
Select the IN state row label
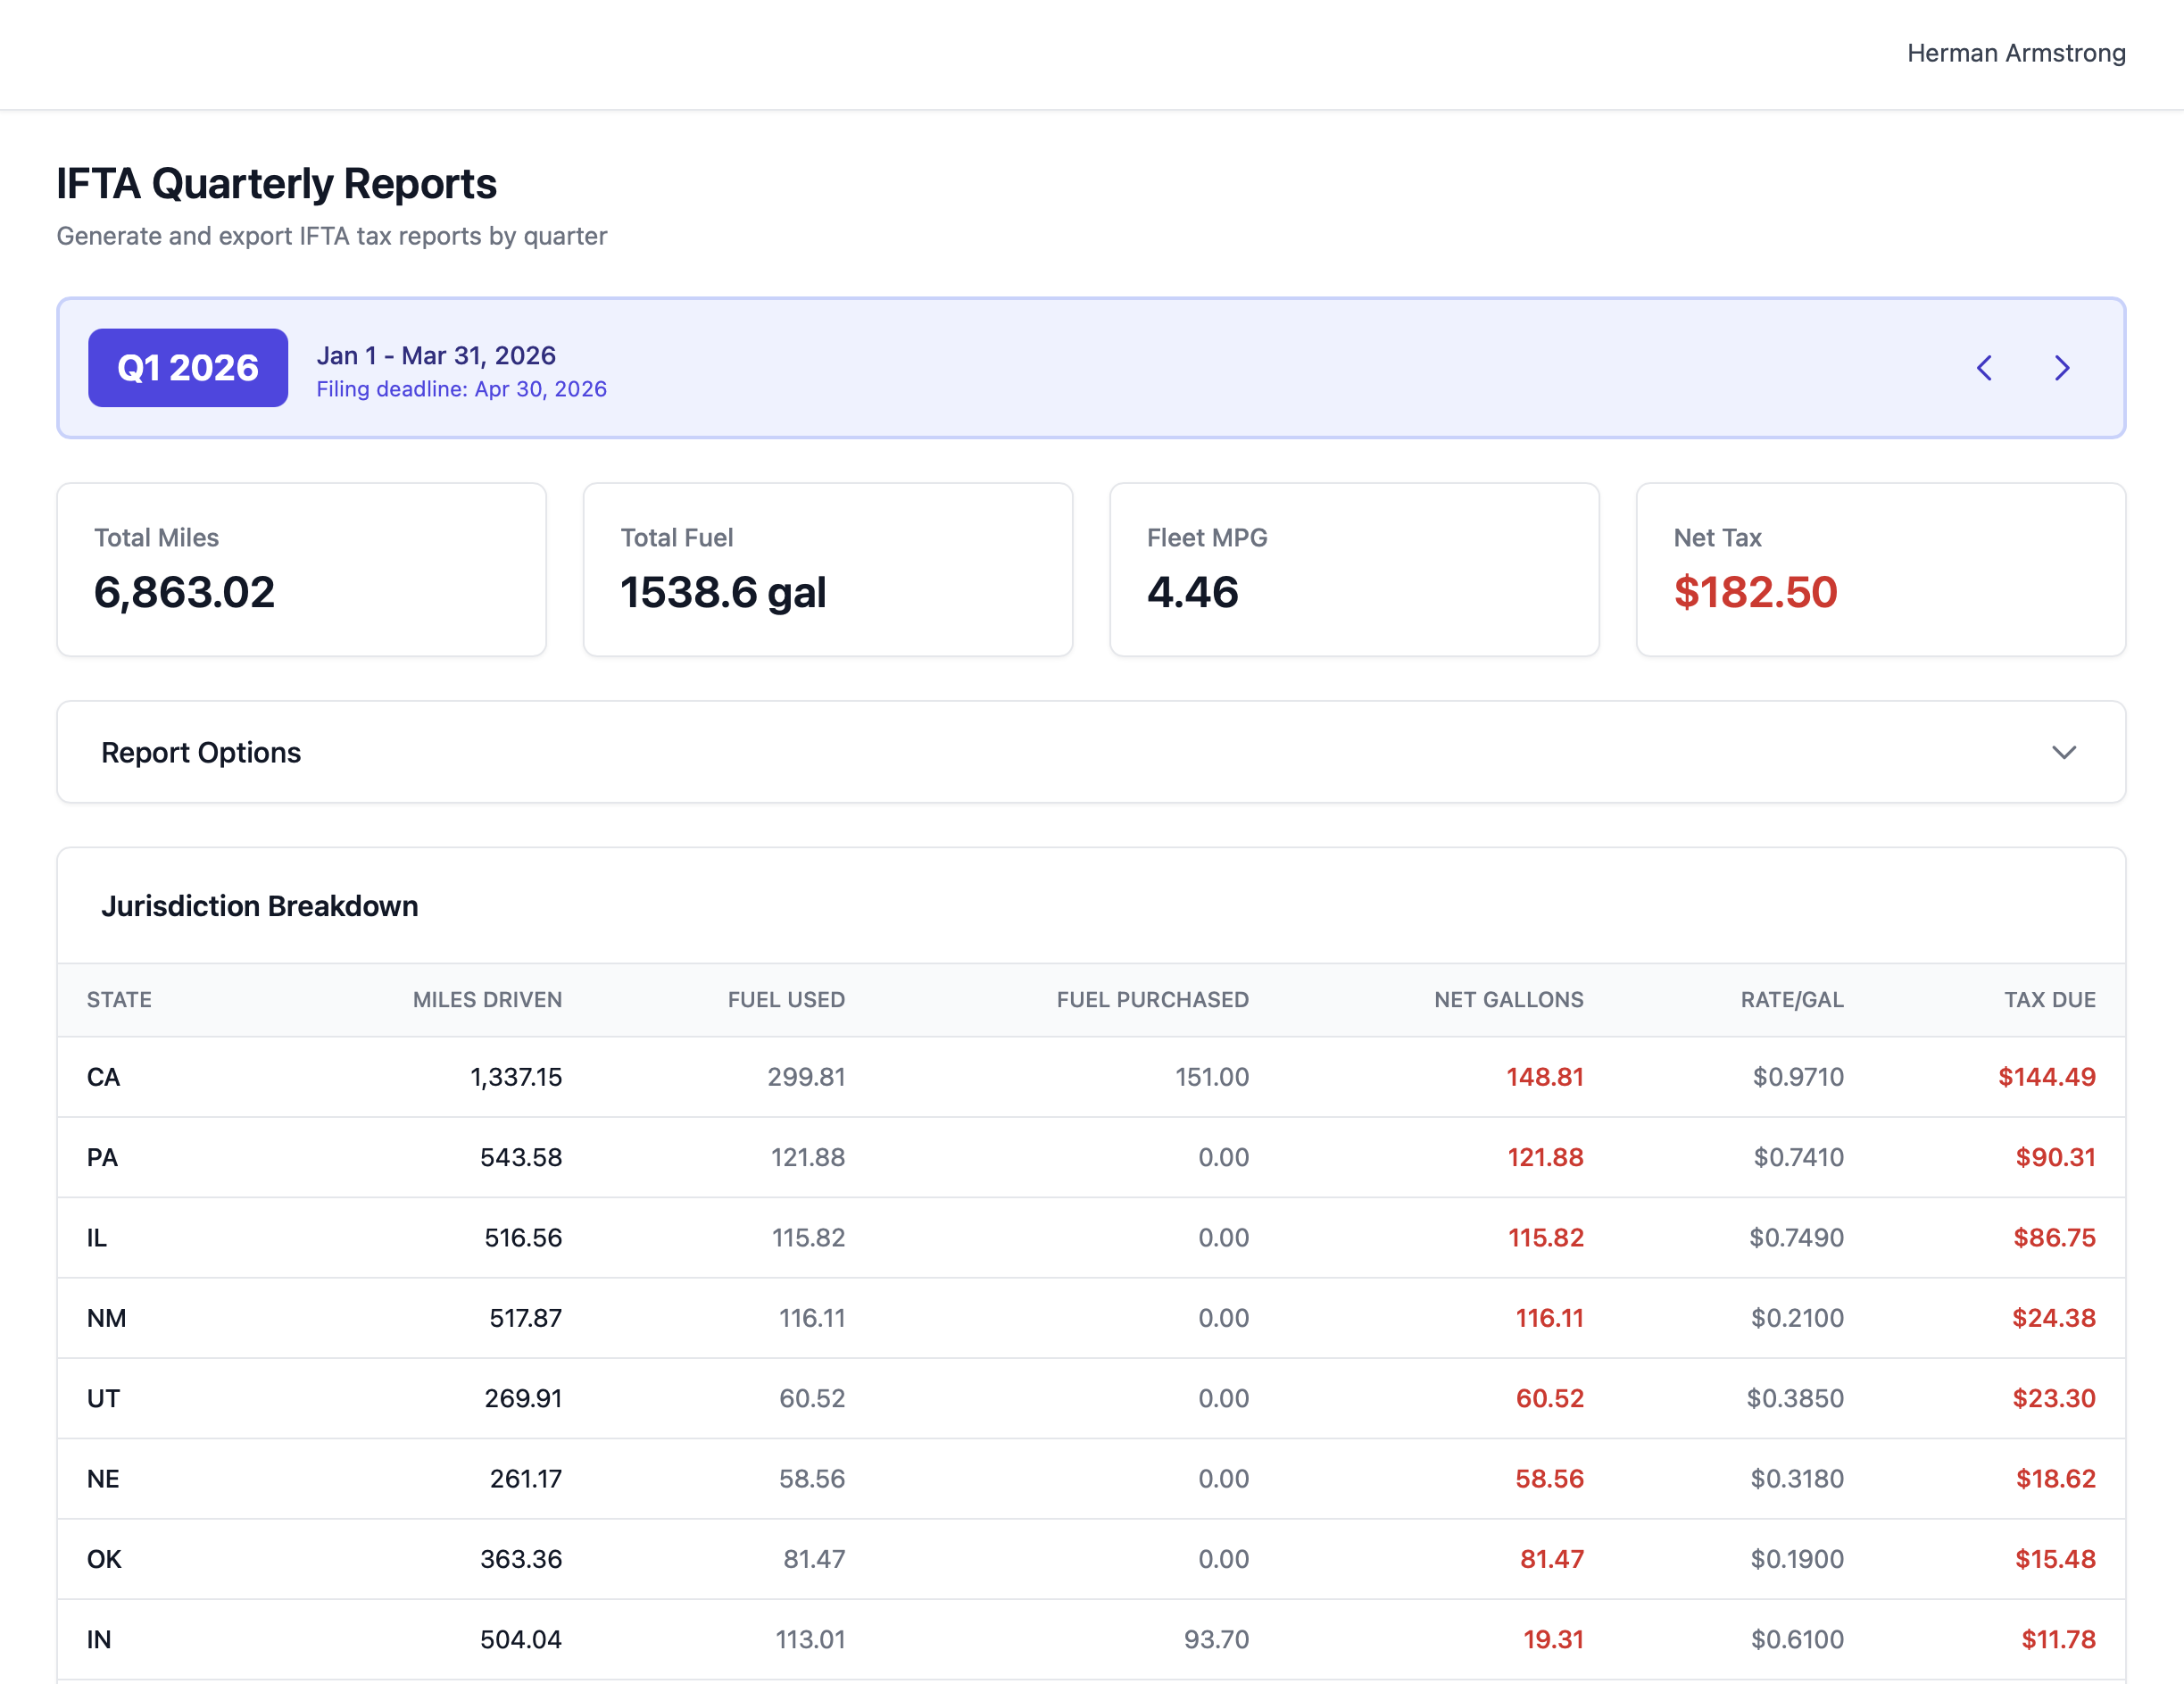coord(99,1640)
